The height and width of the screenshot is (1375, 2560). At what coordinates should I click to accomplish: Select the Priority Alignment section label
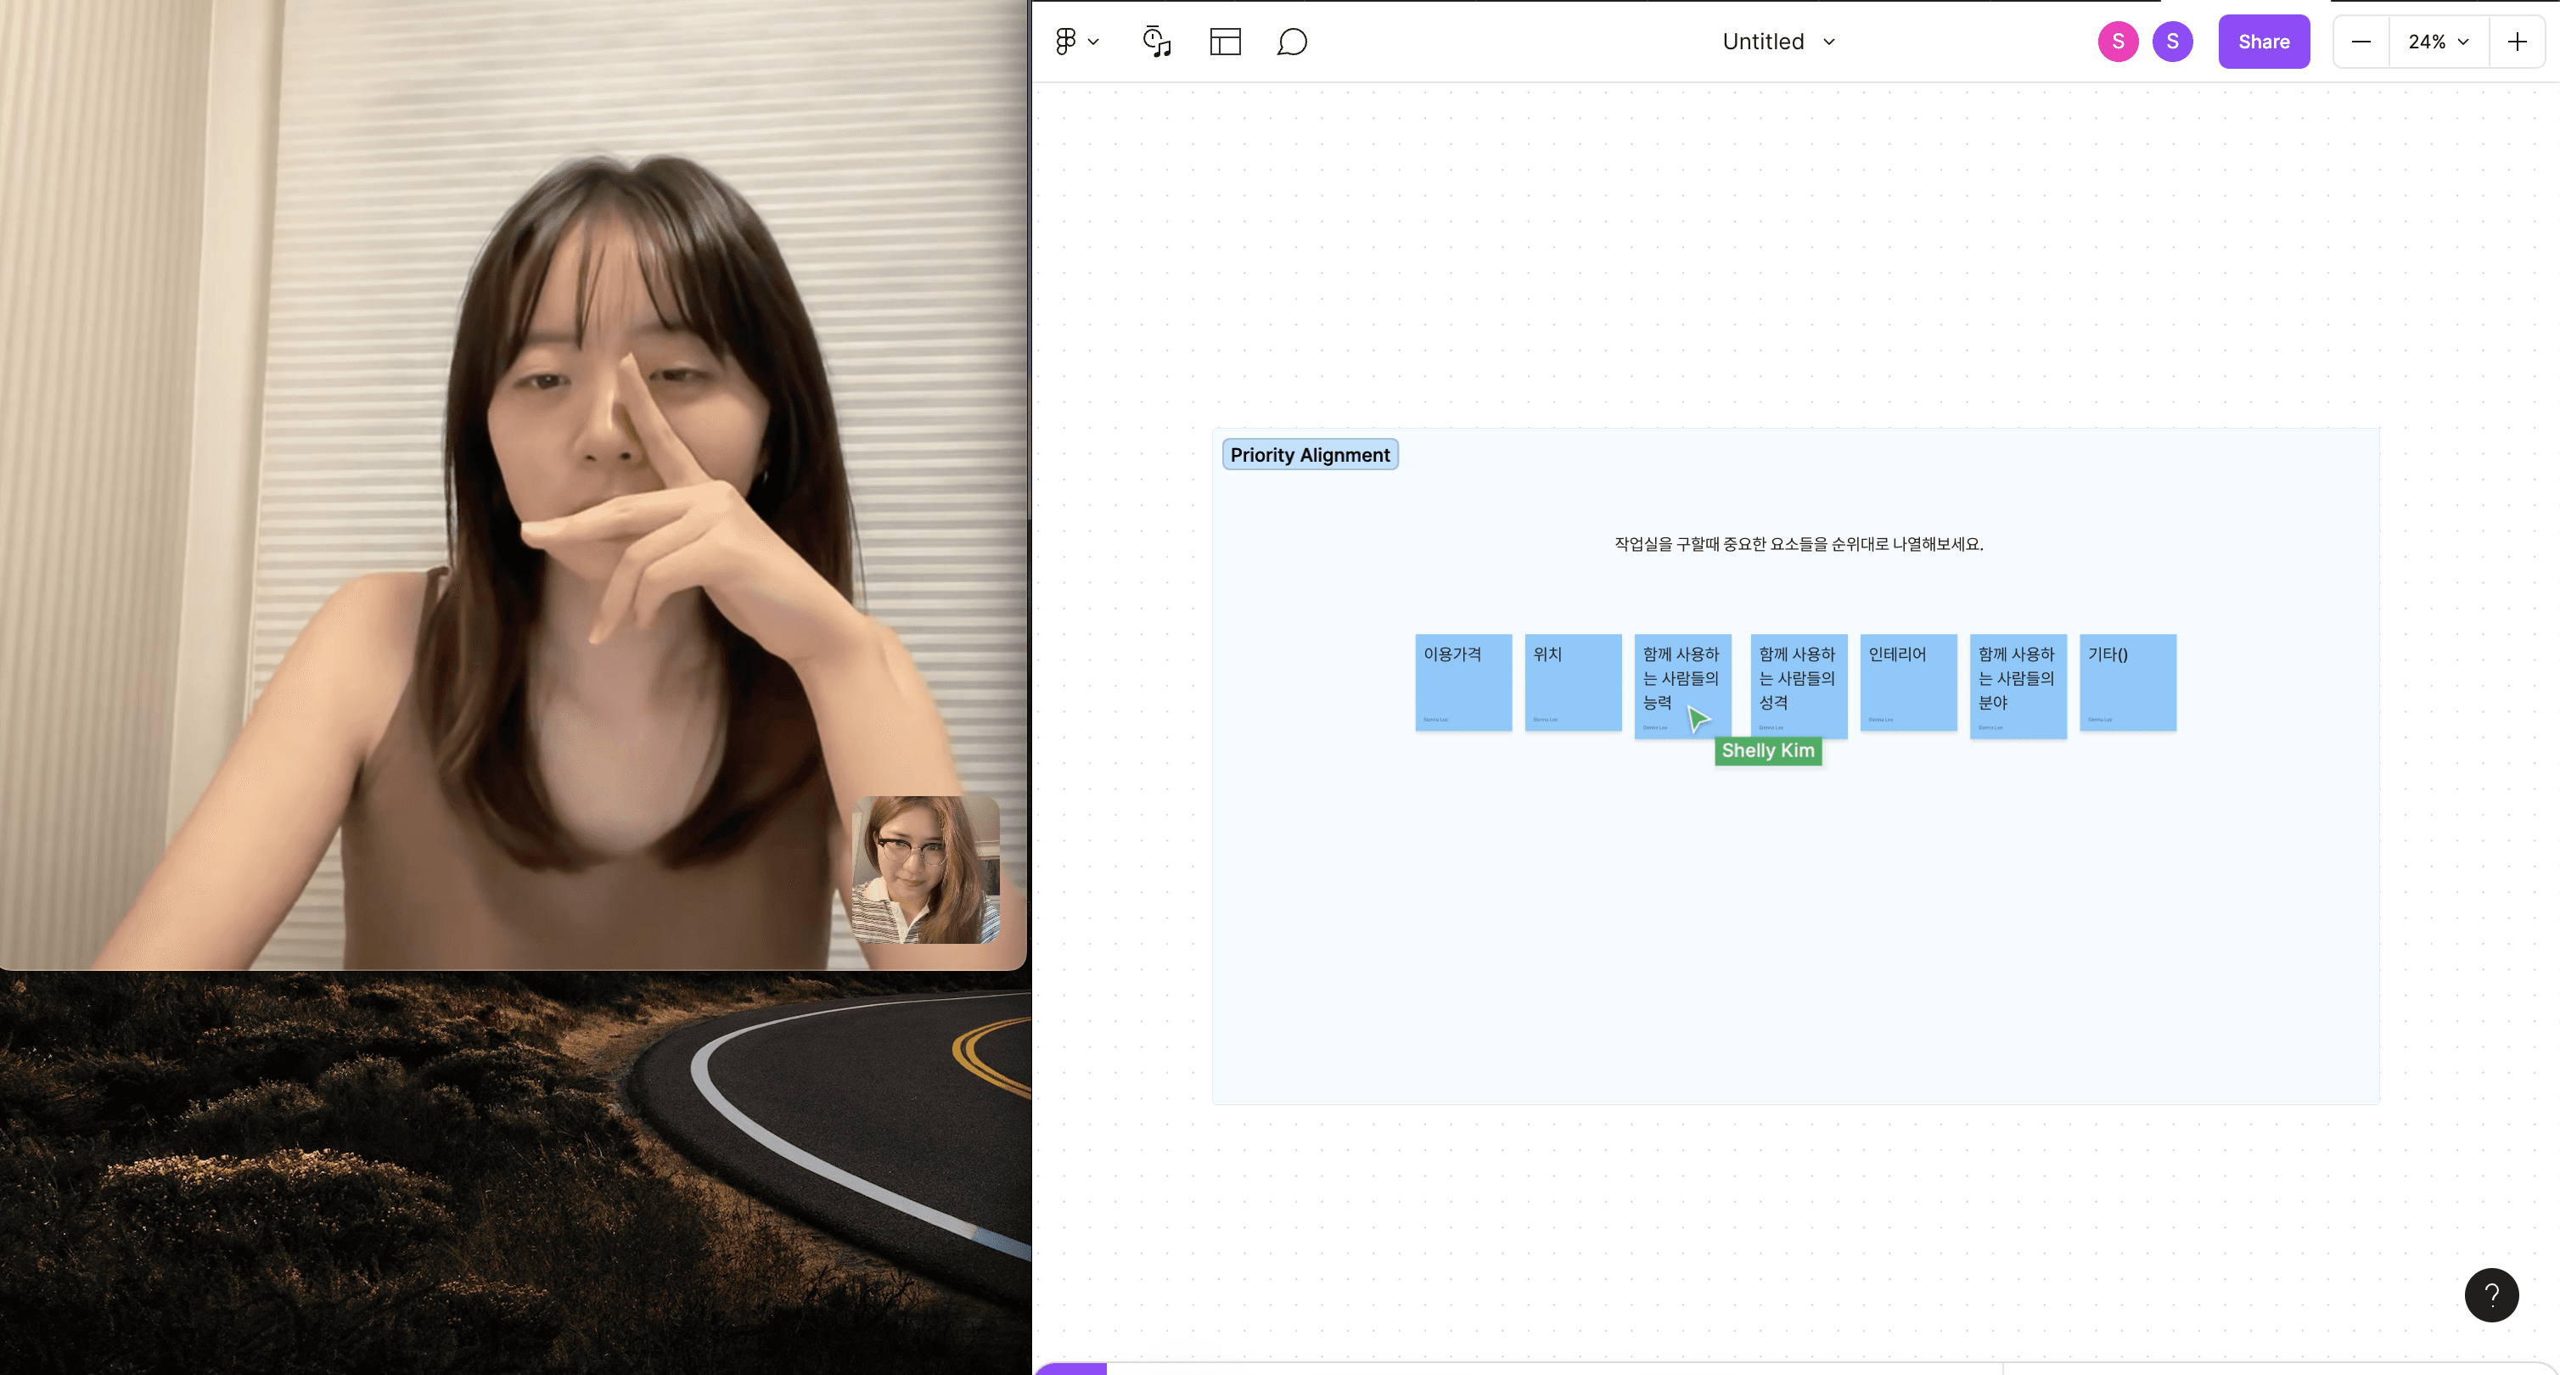[x=1309, y=455]
